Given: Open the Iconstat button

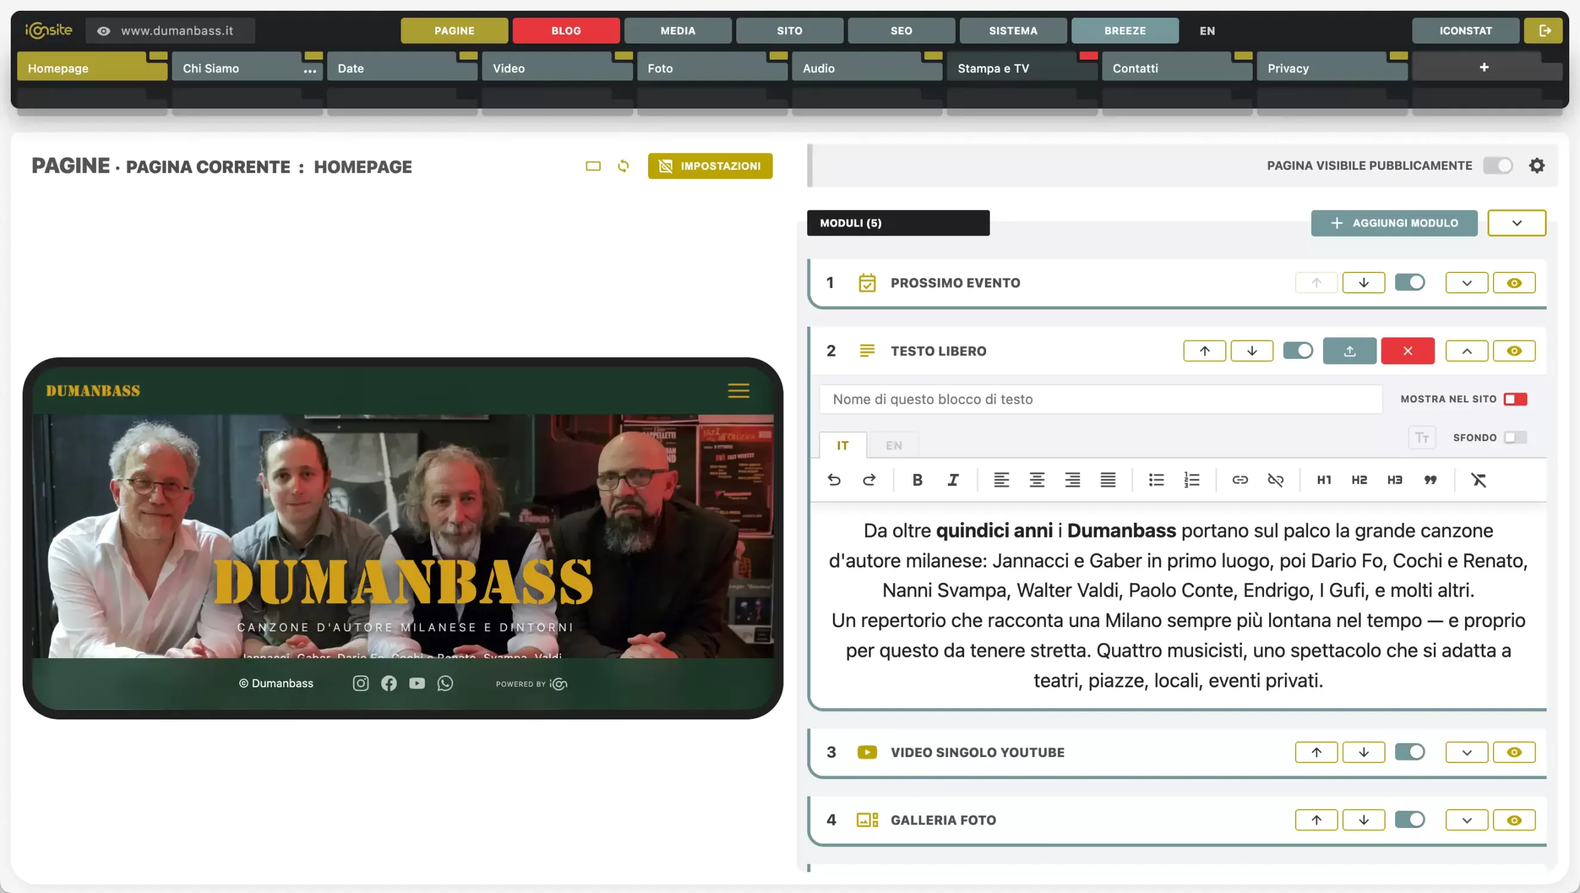Looking at the screenshot, I should [1466, 30].
